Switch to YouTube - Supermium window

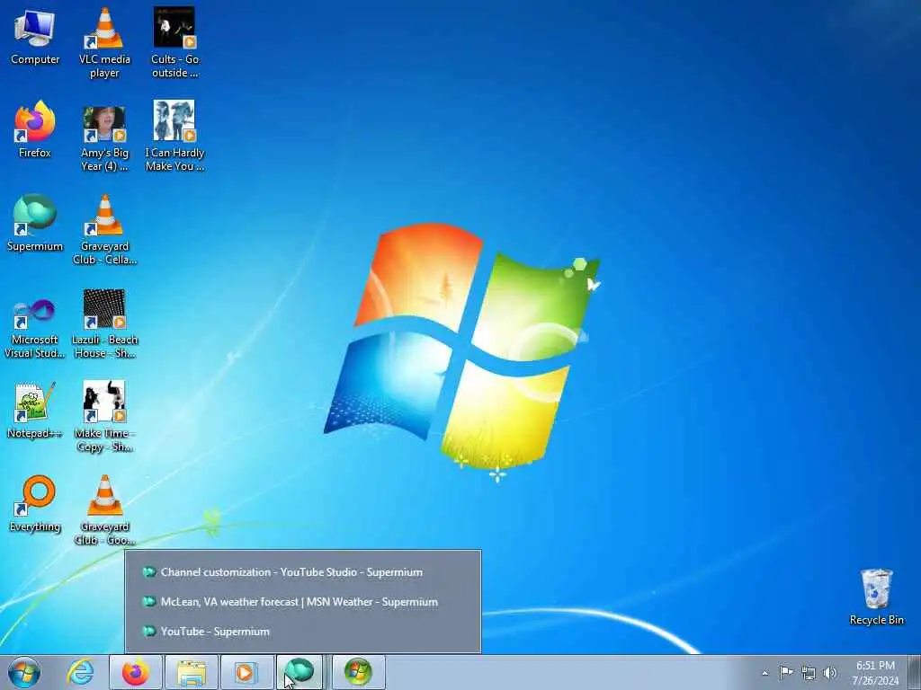click(x=303, y=632)
